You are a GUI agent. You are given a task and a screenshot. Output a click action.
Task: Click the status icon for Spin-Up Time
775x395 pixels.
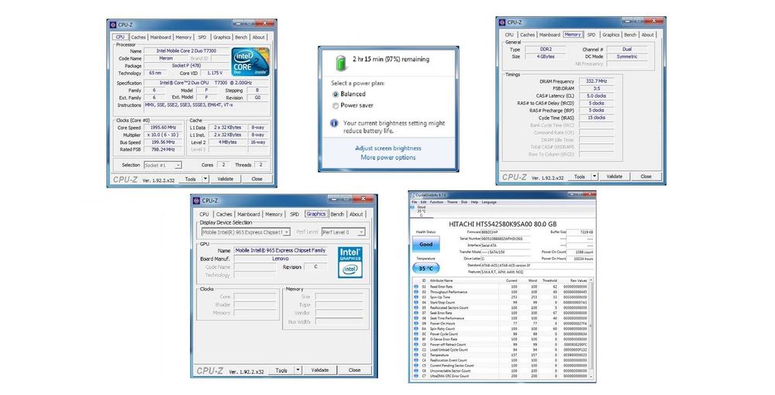pos(416,297)
